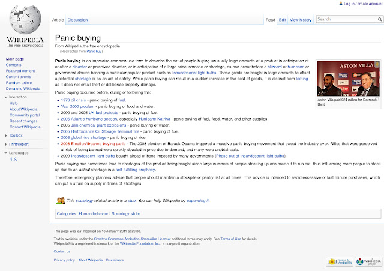Viewport: 384px width, 271px height.
Task: Open the 'Hurricane Katrina' link
Action: click(x=154, y=119)
